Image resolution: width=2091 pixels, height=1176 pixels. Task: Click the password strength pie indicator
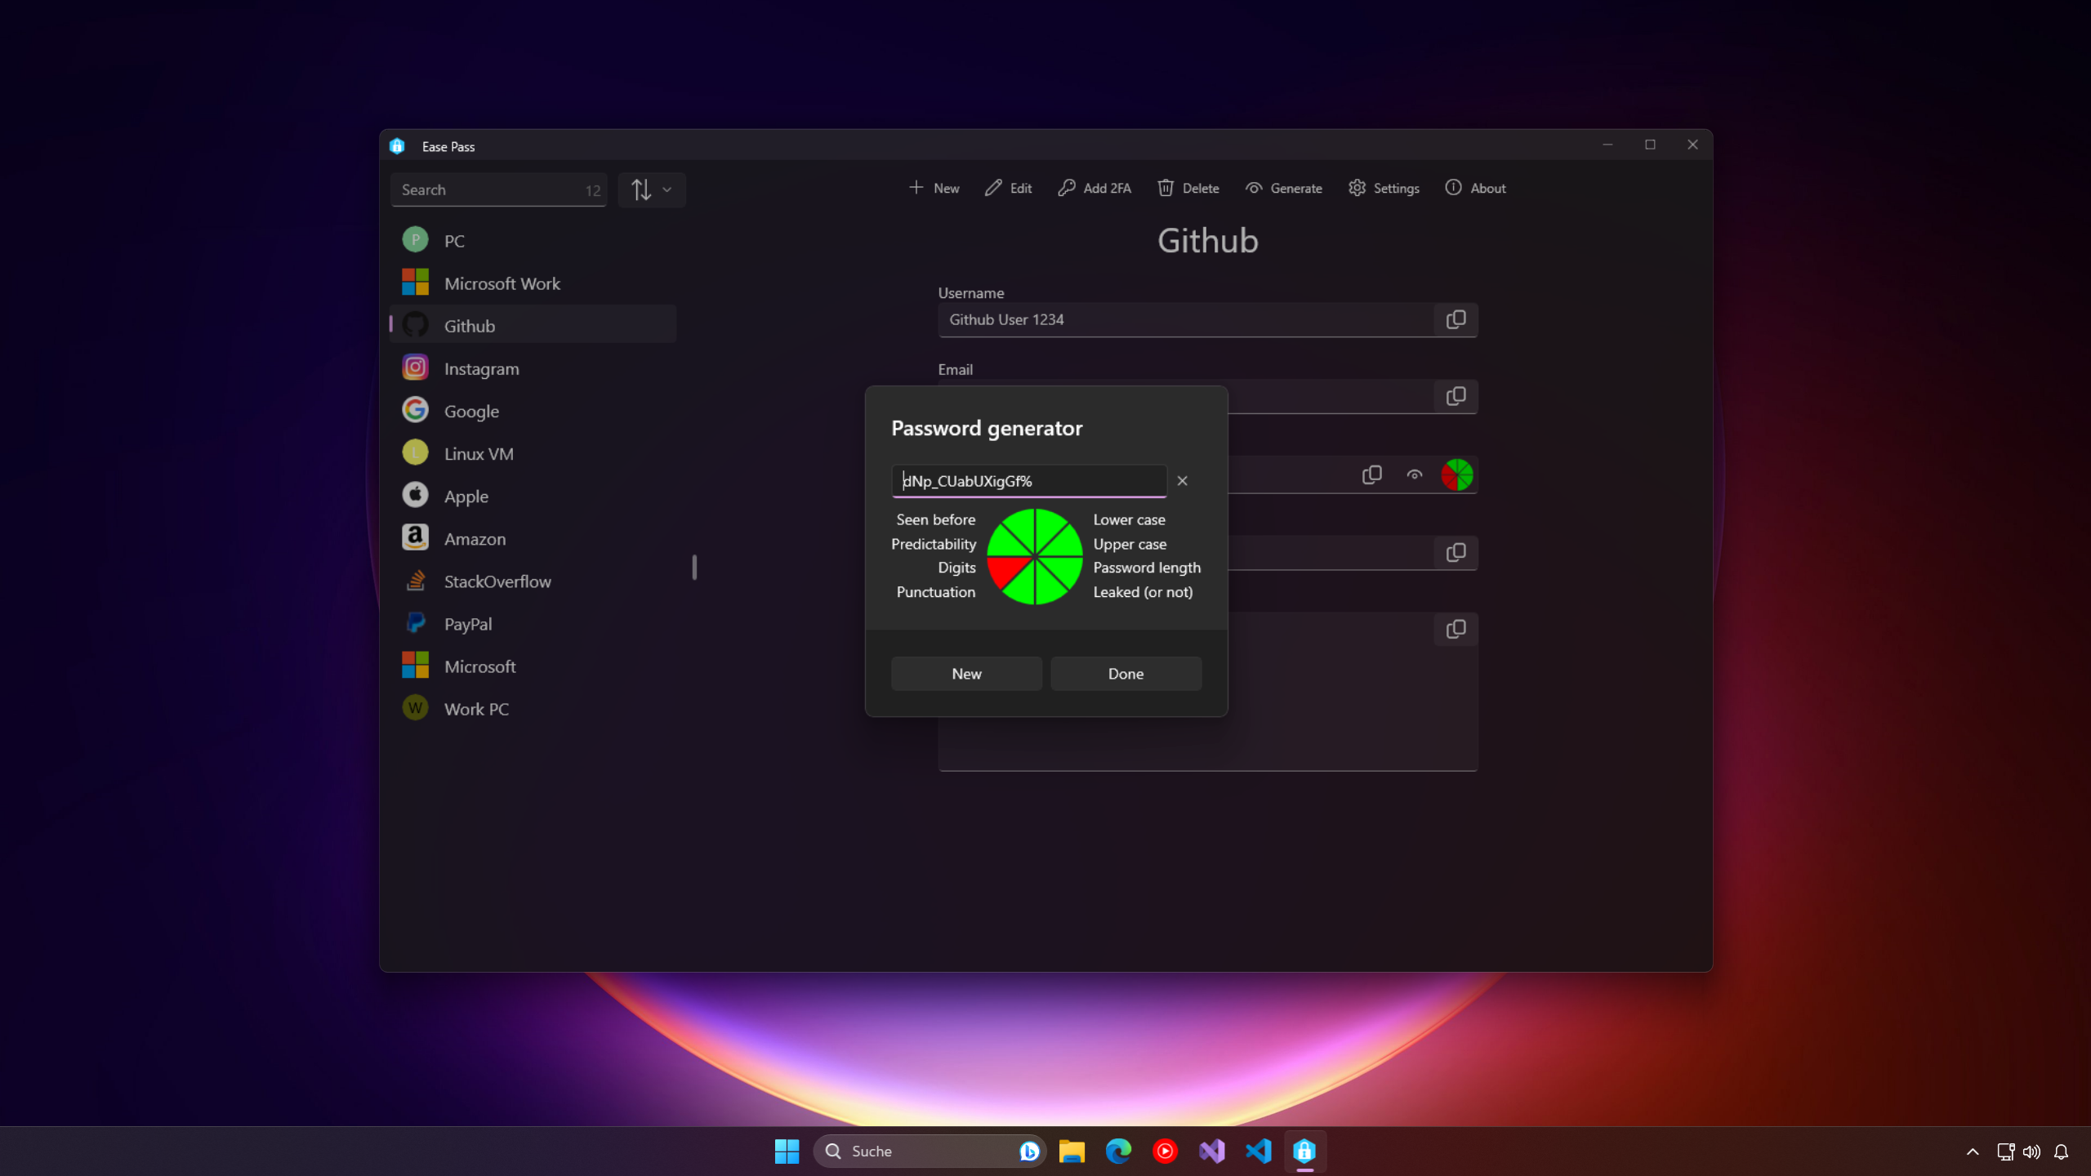(1456, 474)
